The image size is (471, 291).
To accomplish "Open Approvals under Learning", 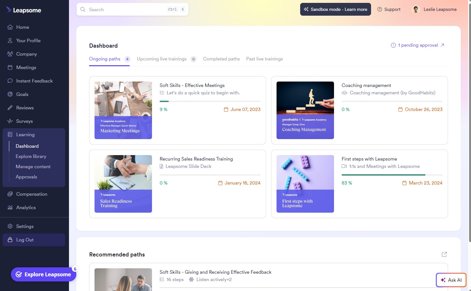I will coord(27,177).
